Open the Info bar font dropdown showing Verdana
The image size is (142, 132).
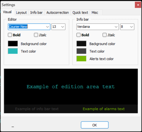click(98, 27)
